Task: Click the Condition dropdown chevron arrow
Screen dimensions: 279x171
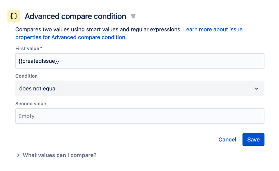Action: [x=257, y=89]
